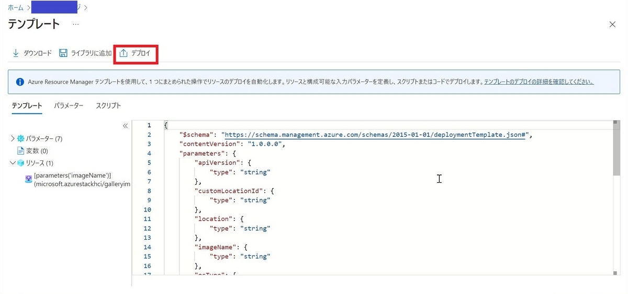This screenshot has height=294, width=628.
Task: Click line number 8 in the gutter
Action: pos(149,191)
